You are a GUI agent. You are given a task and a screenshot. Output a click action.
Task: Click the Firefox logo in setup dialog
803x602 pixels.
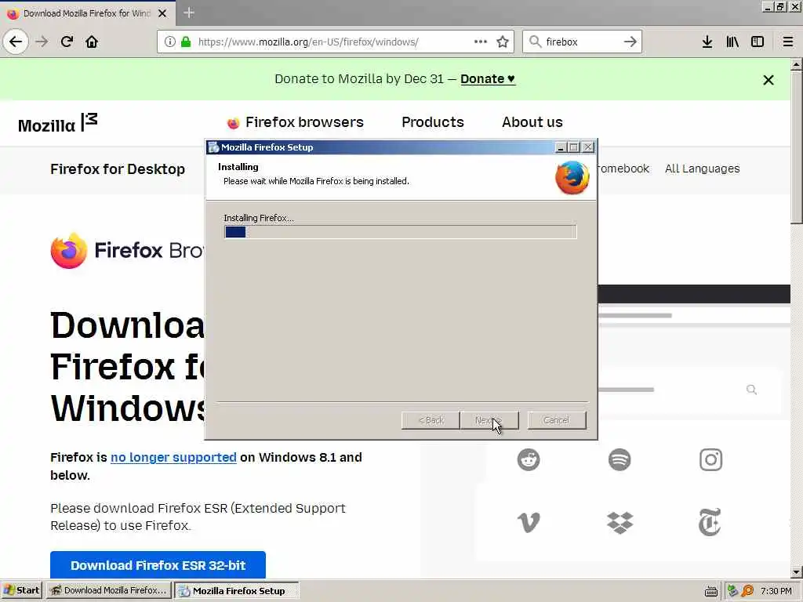point(572,178)
